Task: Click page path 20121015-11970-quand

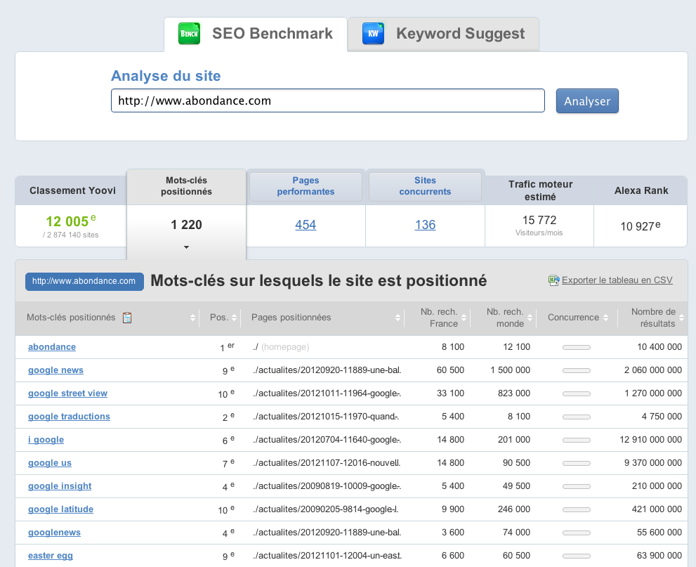Action: point(325,417)
